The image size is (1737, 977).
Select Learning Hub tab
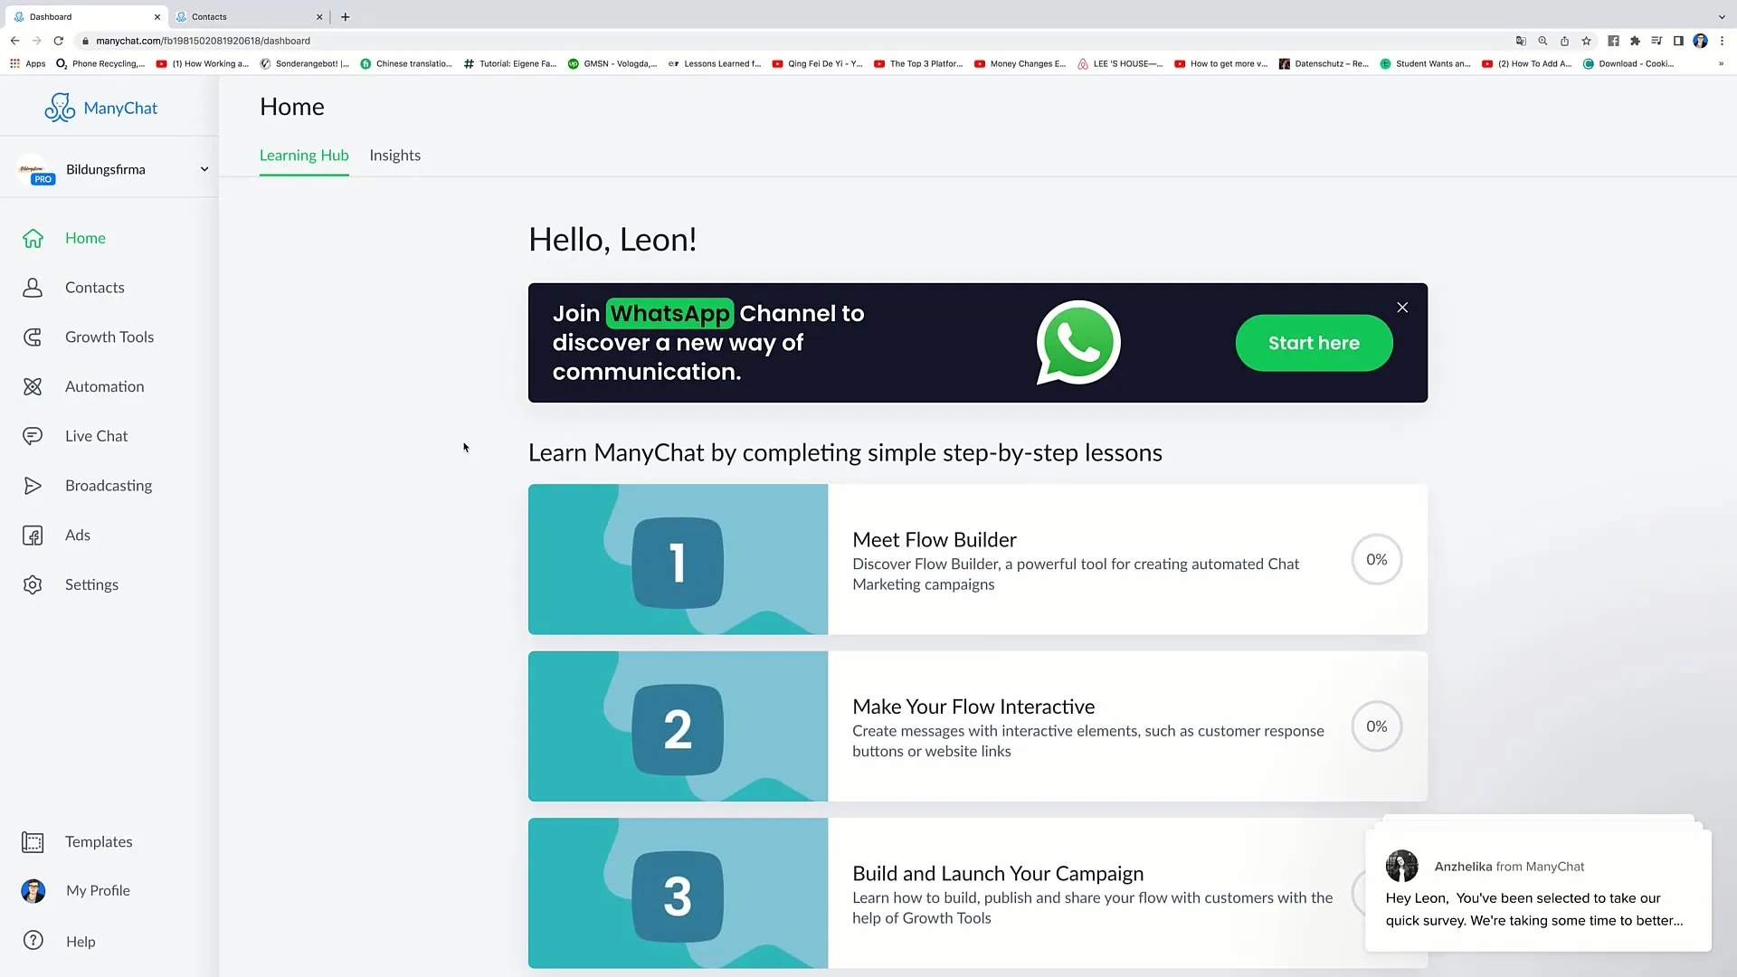click(304, 154)
